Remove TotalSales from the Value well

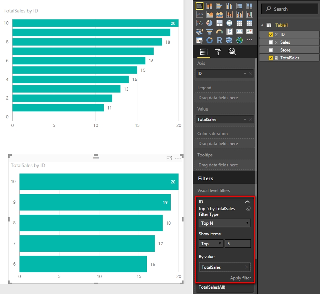pyautogui.click(x=251, y=119)
